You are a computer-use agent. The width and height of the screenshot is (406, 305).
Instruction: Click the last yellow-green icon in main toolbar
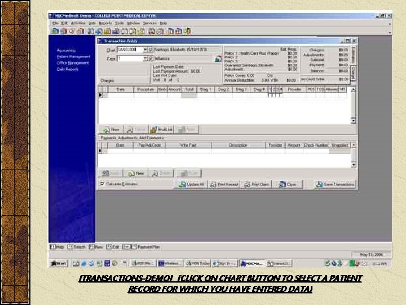(187, 32)
